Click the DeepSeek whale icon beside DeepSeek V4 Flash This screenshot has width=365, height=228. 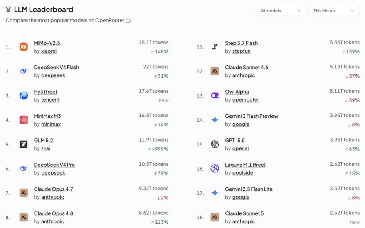(x=24, y=71)
